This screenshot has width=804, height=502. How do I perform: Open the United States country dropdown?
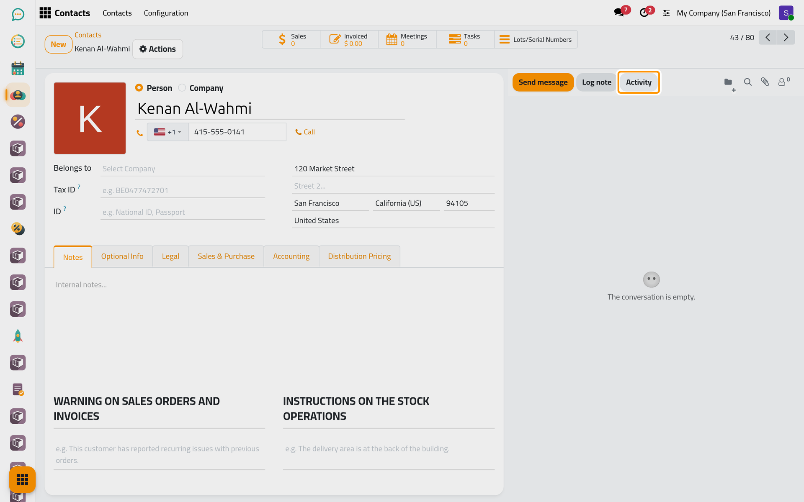tap(393, 220)
